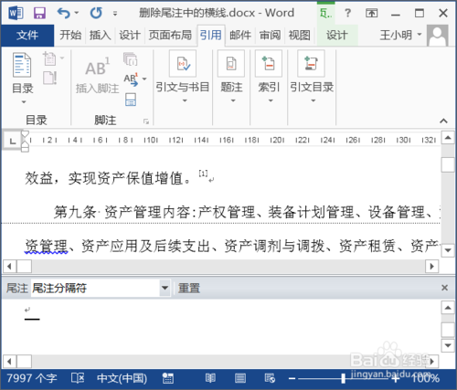Open the 文件 tab
Viewport: 457px width, 390px height.
[27, 36]
